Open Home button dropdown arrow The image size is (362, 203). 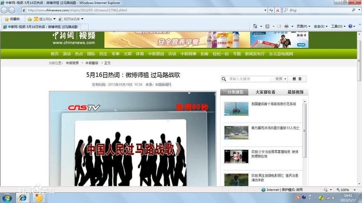[261, 26]
